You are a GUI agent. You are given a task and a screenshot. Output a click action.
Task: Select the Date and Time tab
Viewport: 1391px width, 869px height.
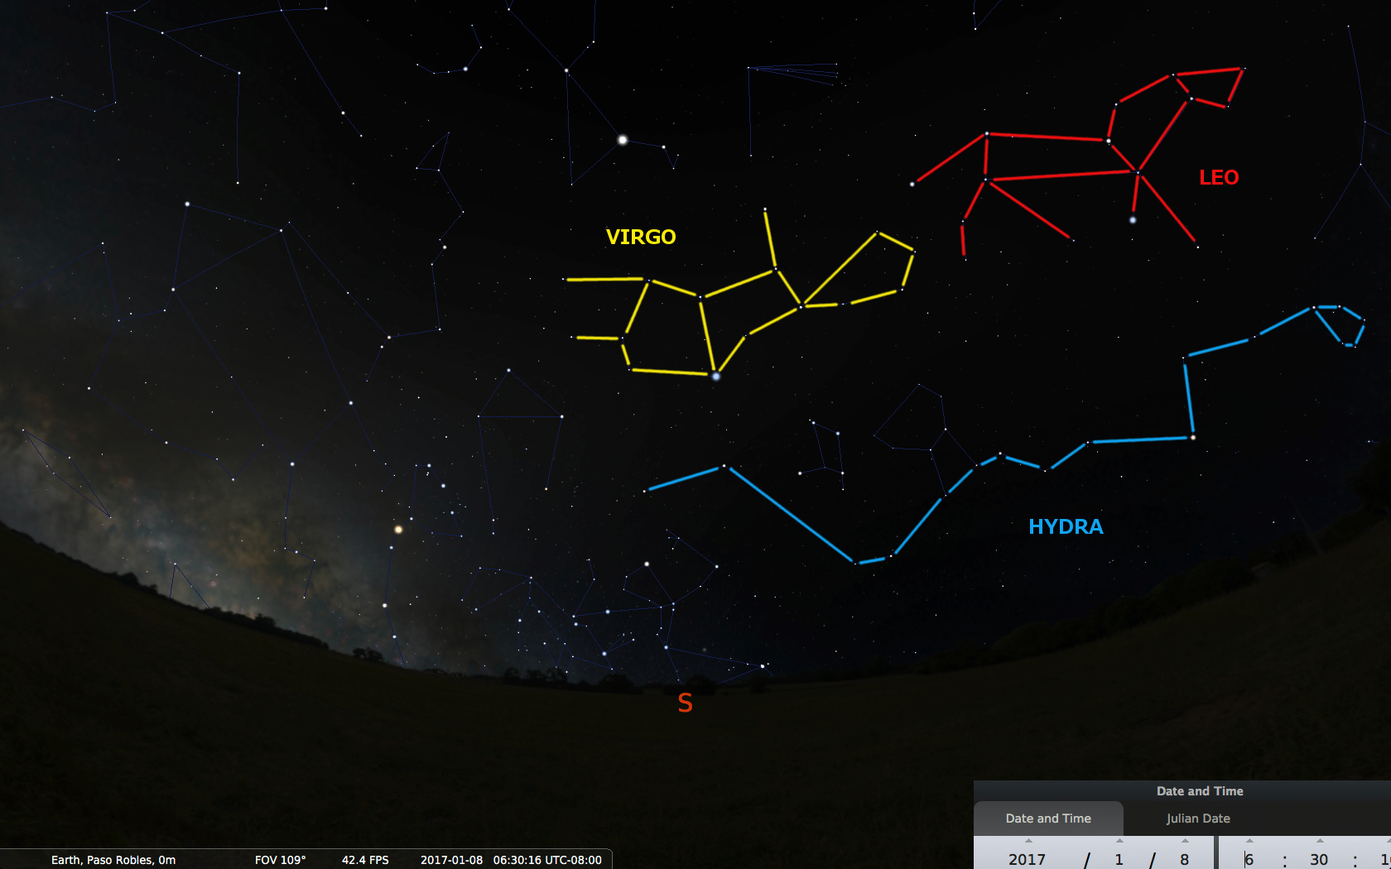click(1048, 819)
